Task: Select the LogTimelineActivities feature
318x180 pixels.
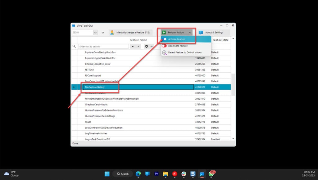Action: [96, 133]
